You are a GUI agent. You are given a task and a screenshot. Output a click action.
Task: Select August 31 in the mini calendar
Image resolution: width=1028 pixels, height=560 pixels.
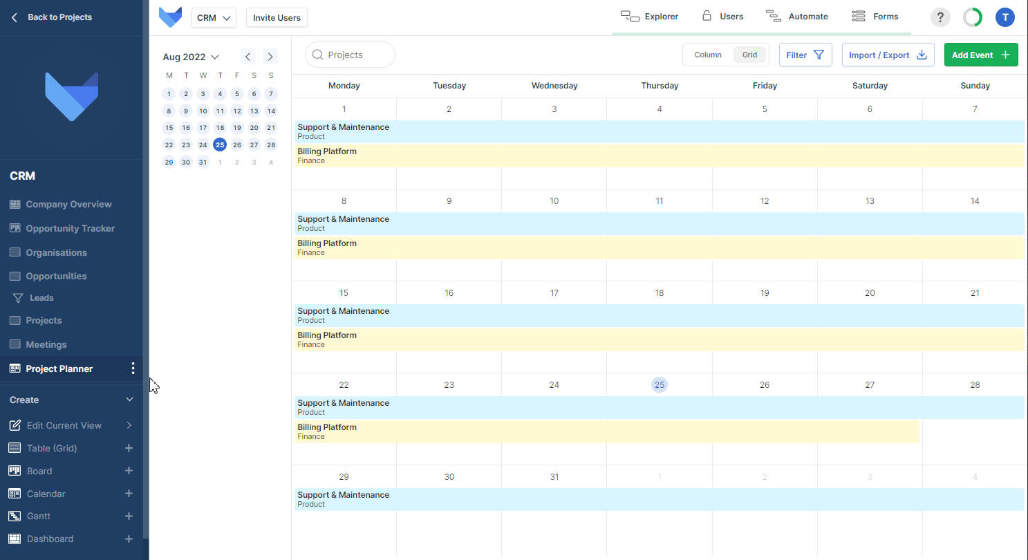pyautogui.click(x=203, y=162)
